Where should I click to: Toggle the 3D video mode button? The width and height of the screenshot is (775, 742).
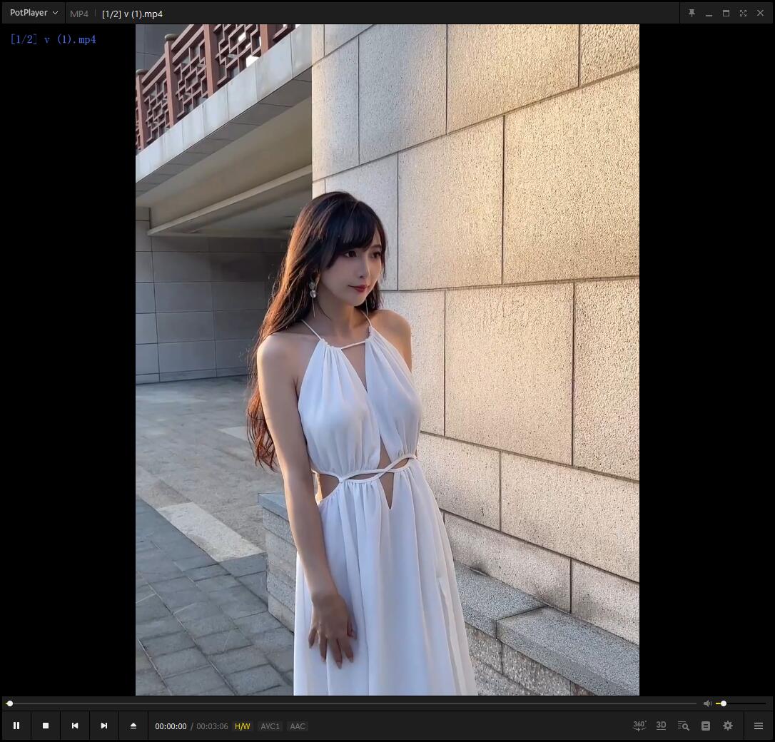click(661, 725)
